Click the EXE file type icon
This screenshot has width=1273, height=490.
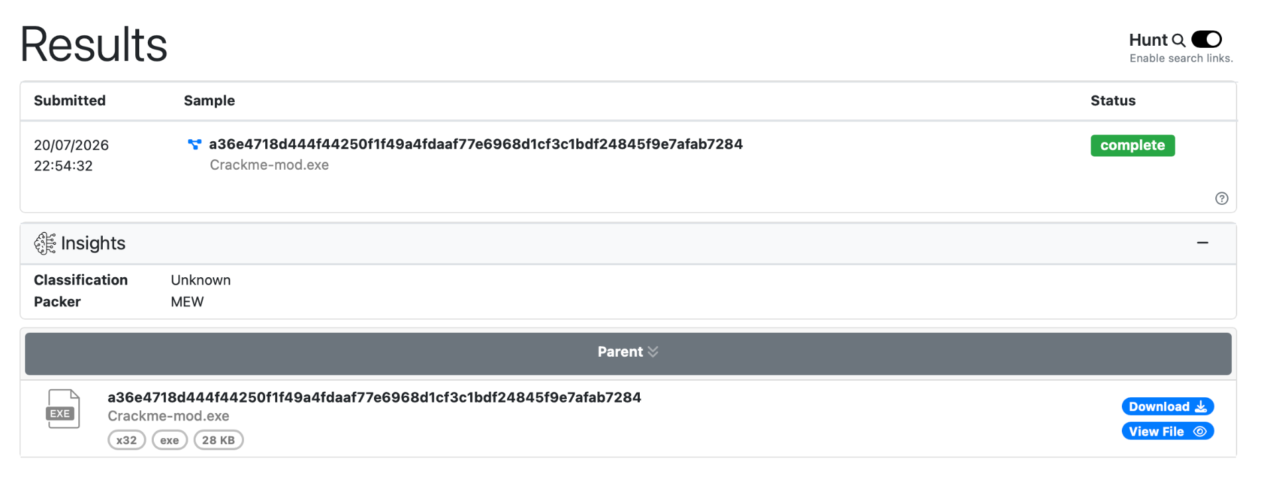63,409
